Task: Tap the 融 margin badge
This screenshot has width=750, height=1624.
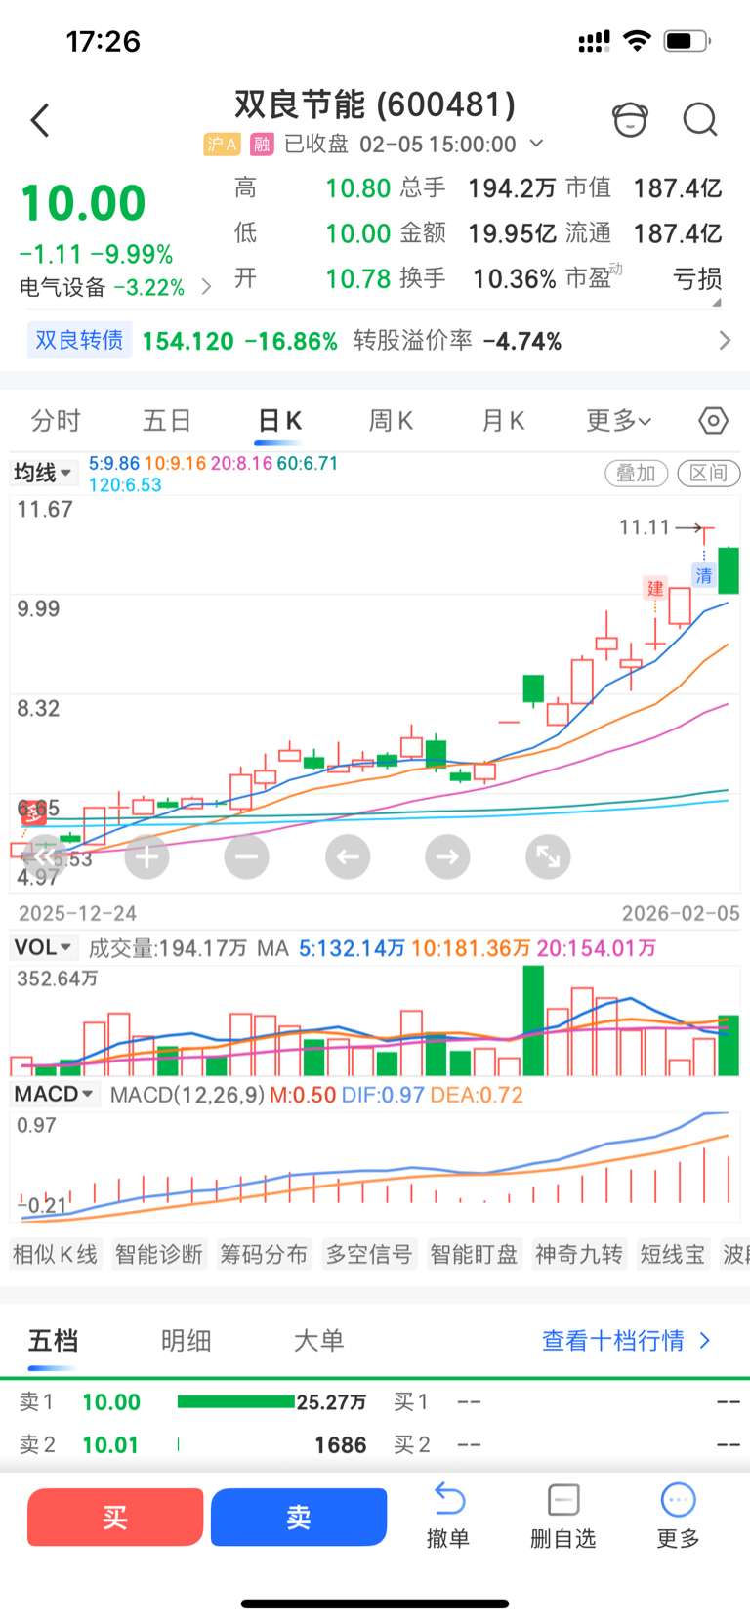Action: point(262,145)
